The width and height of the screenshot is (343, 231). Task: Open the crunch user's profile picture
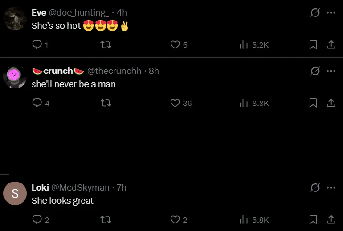click(x=15, y=76)
